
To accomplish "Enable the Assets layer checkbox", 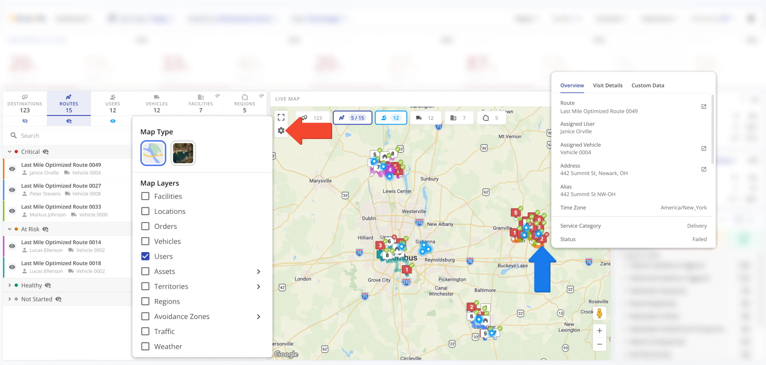I will pos(145,271).
